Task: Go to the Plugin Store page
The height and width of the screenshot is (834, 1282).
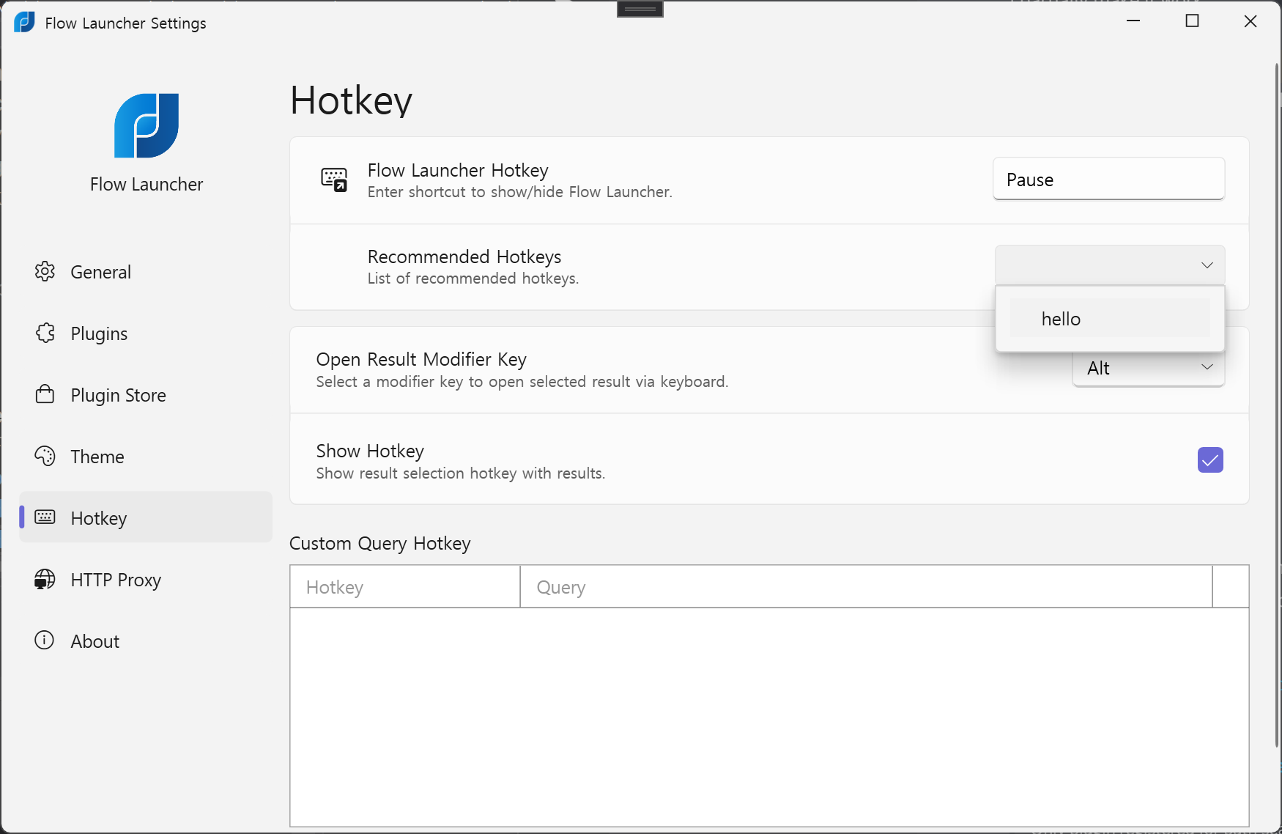Action: click(146, 395)
